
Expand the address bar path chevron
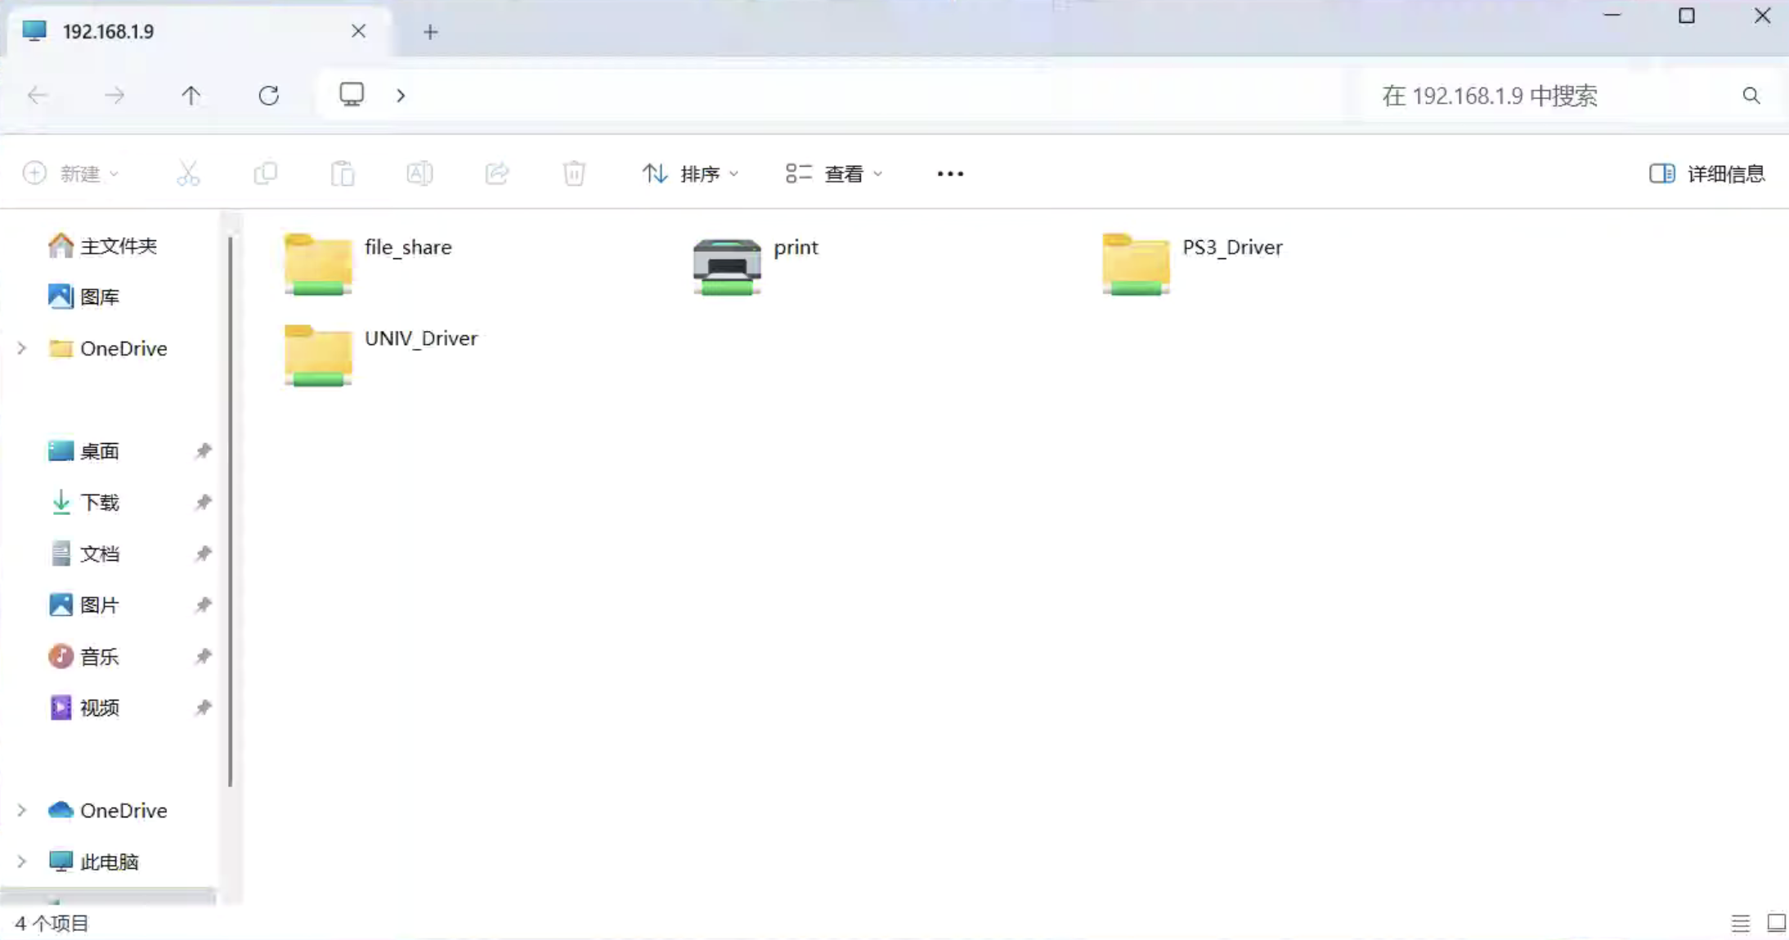pos(401,96)
